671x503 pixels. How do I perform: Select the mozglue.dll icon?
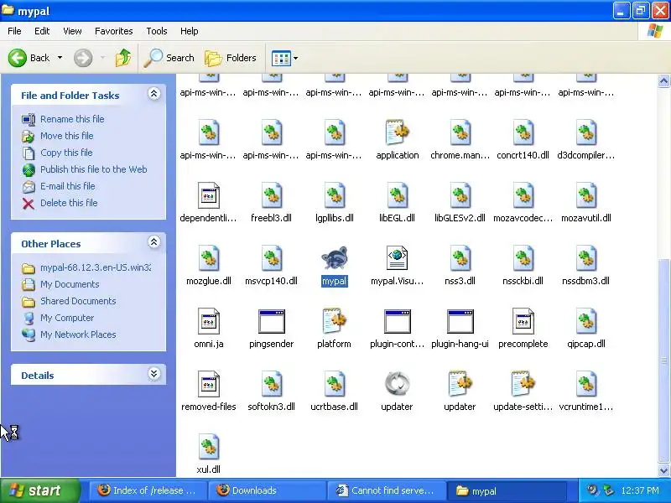click(x=208, y=258)
